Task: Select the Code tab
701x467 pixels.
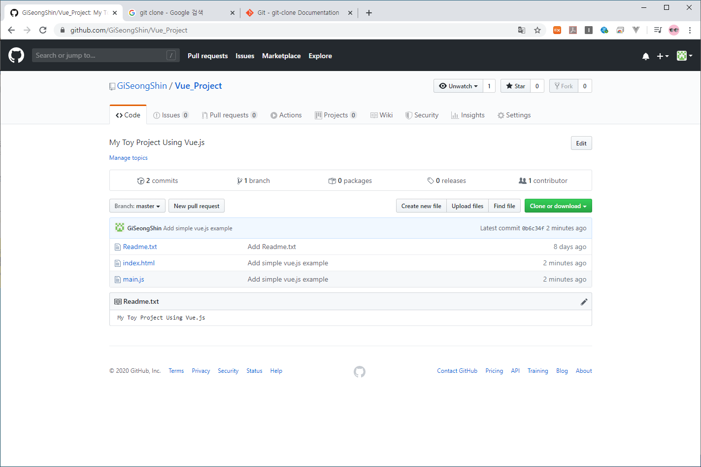Action: click(x=128, y=115)
